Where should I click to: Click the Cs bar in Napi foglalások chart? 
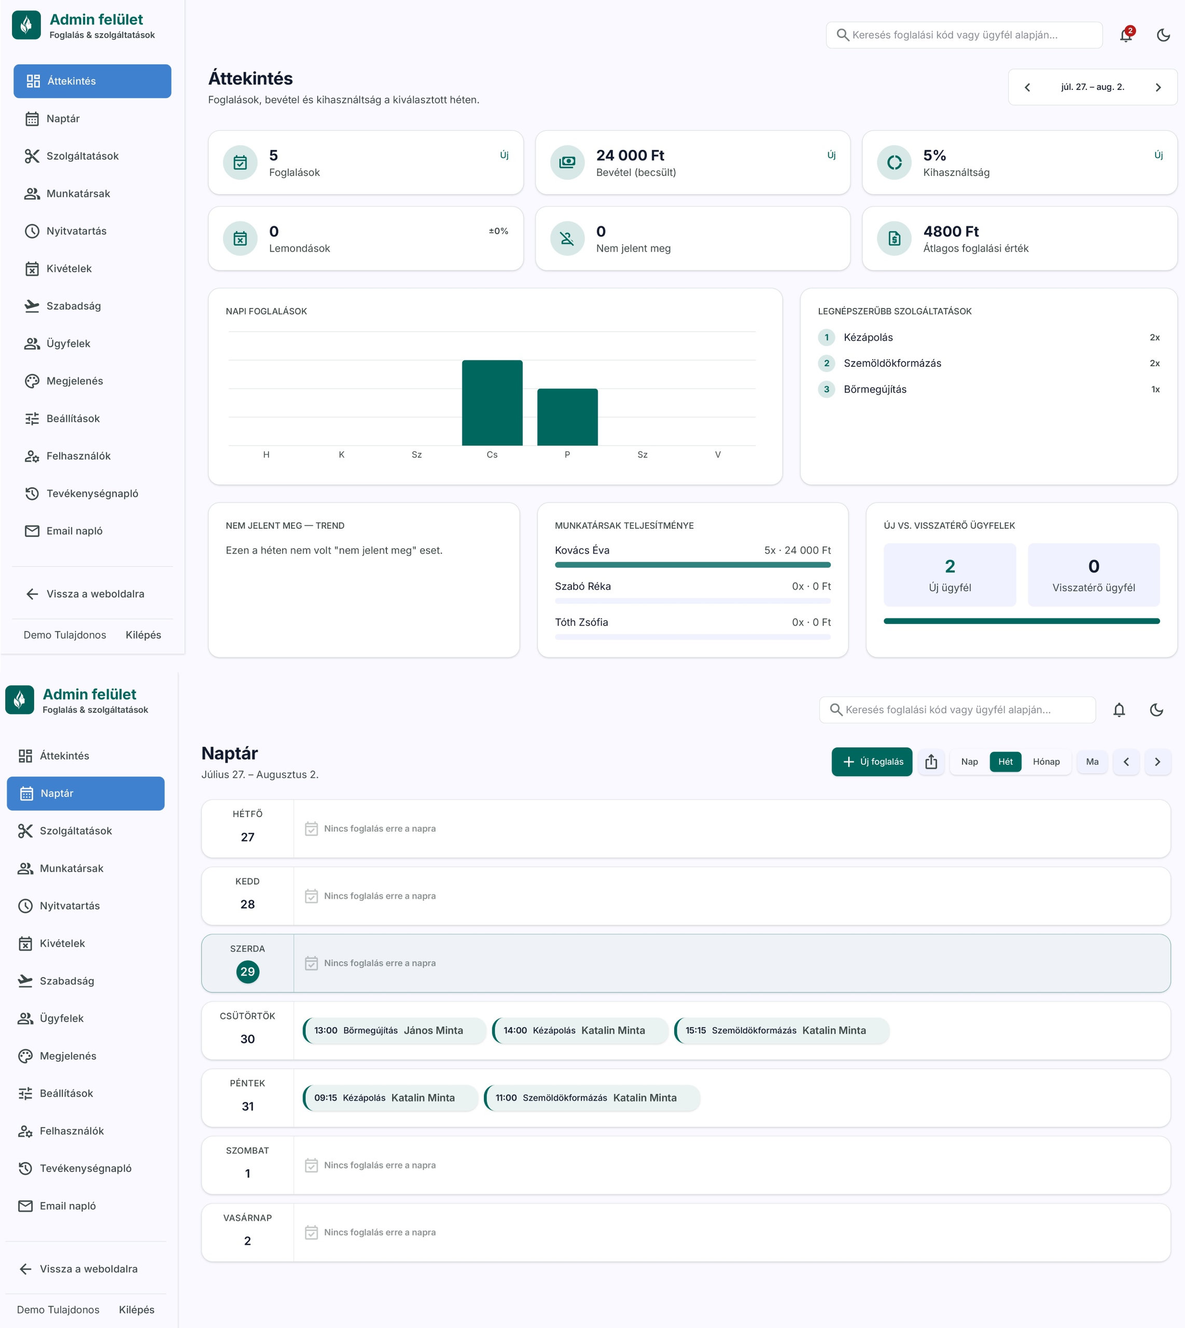[x=492, y=403]
